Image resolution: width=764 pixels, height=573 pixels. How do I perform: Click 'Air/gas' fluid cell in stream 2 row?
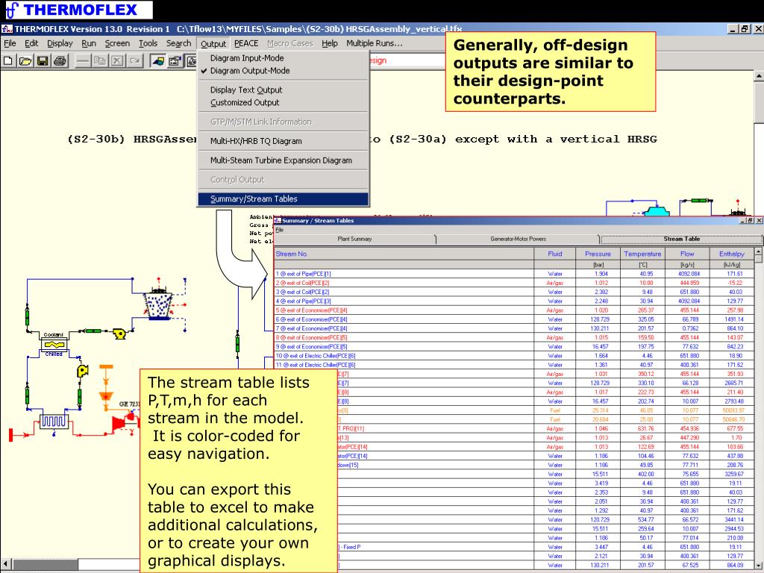(554, 283)
